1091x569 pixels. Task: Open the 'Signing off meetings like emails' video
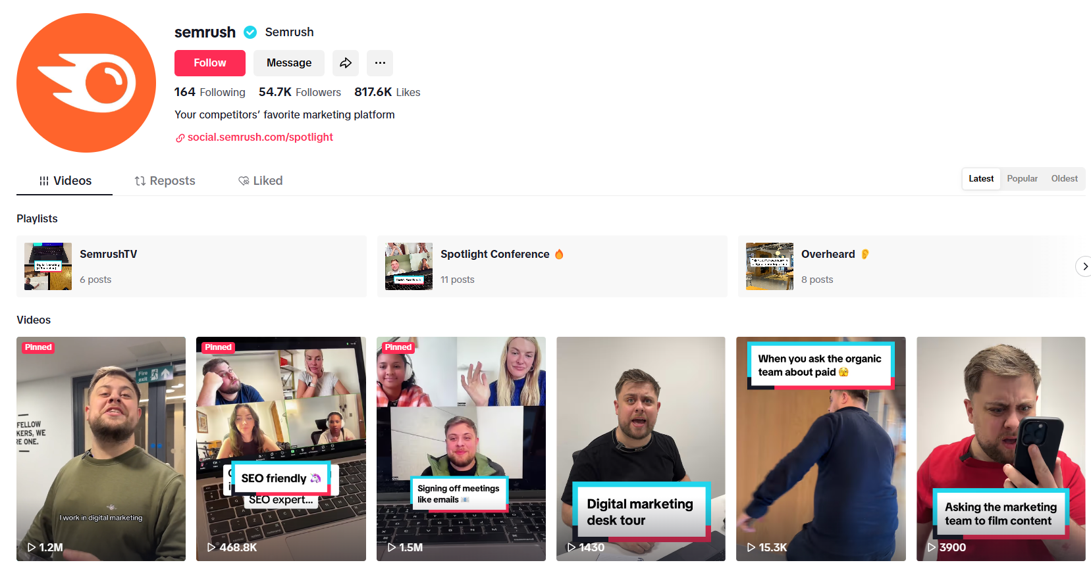[x=461, y=449]
